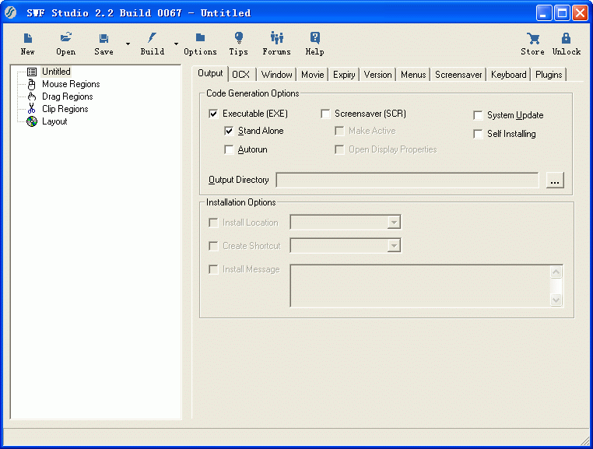Visit Forums using the people icon
Image resolution: width=593 pixels, height=449 pixels.
click(x=277, y=37)
